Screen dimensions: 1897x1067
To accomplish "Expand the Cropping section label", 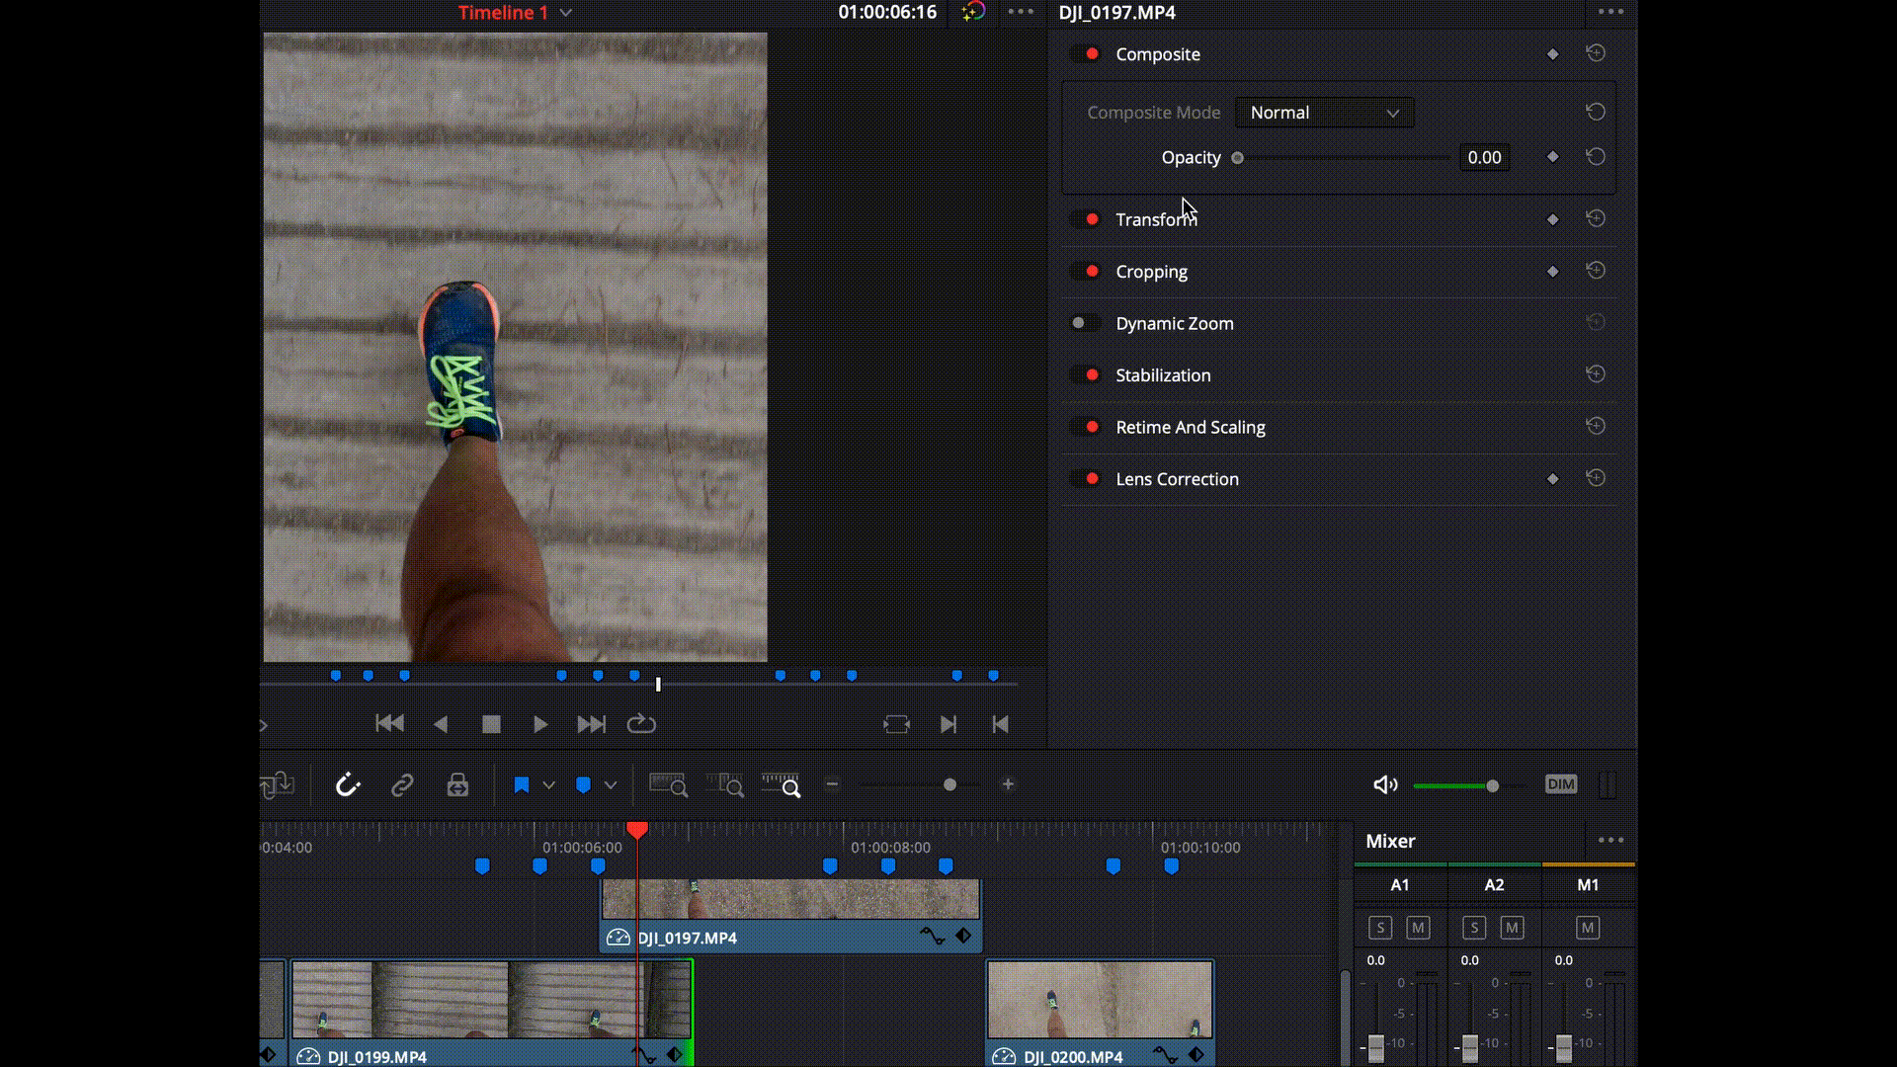I will (x=1151, y=272).
